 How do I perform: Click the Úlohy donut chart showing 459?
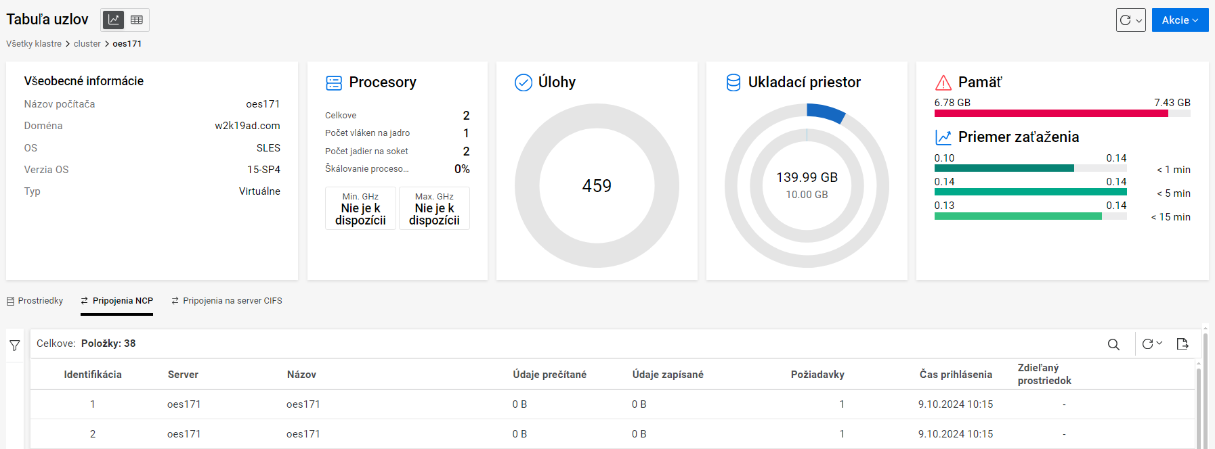tap(597, 186)
